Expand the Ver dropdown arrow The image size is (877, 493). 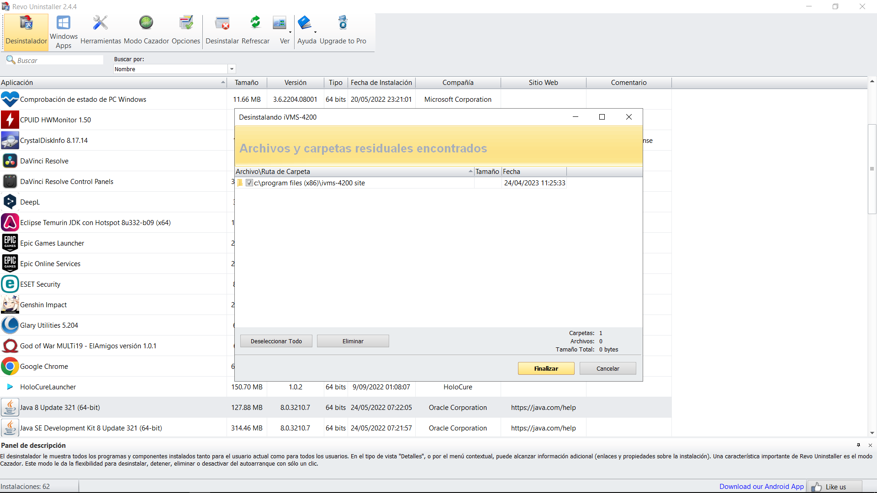tap(290, 32)
